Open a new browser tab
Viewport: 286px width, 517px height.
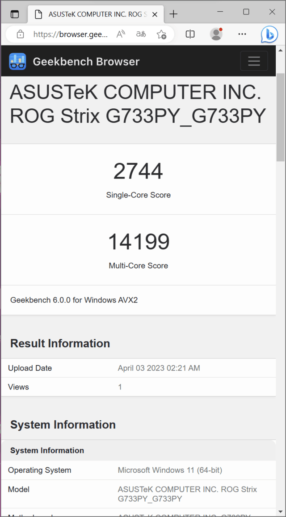tap(173, 14)
